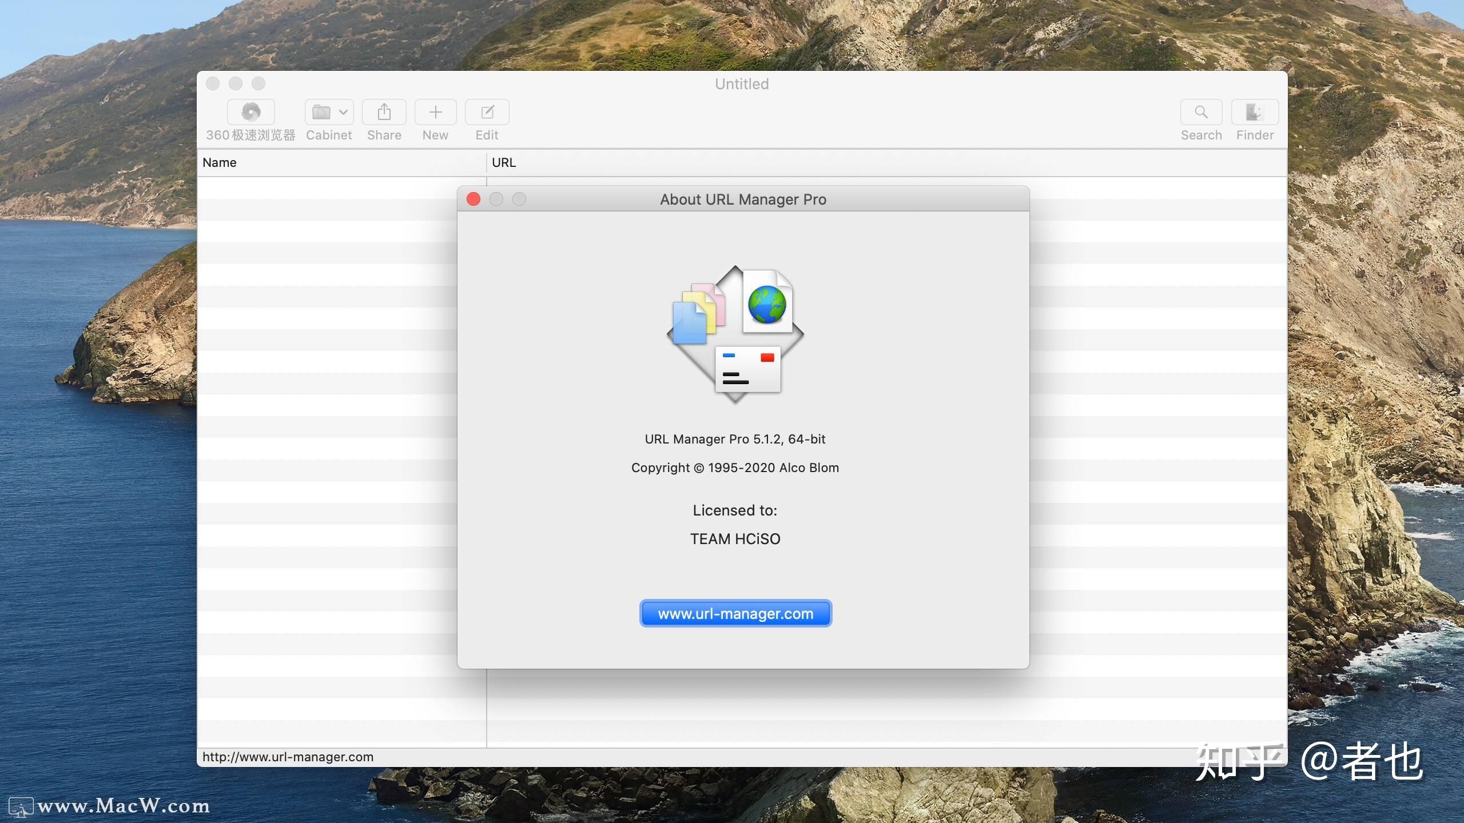This screenshot has width=1464, height=823.
Task: Click the New bookmark toolbar icon
Action: point(435,111)
